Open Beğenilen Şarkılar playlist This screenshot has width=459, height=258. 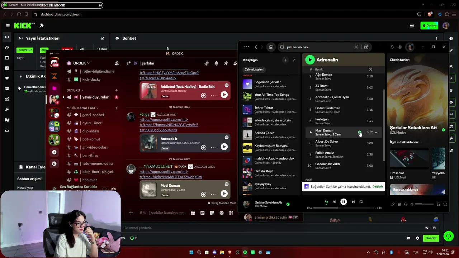tap(270, 84)
